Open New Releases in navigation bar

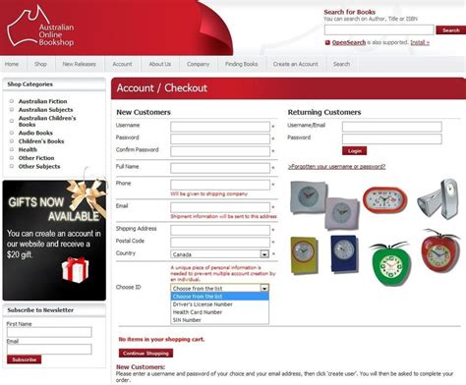click(80, 64)
